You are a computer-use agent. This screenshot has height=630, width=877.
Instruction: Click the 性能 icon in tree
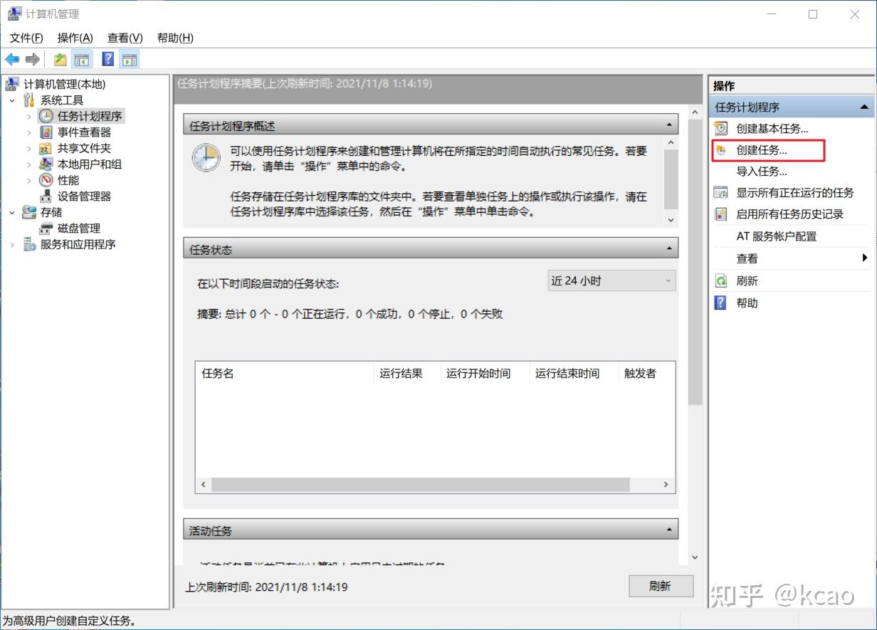(x=46, y=180)
